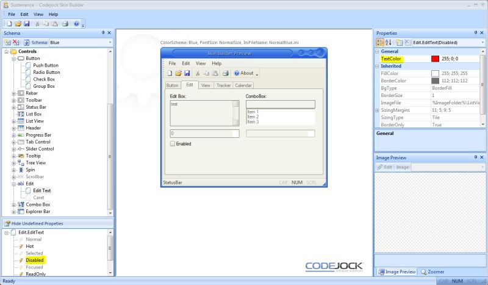The width and height of the screenshot is (488, 285).
Task: Switch to the Zoomer tab
Action: (432, 272)
